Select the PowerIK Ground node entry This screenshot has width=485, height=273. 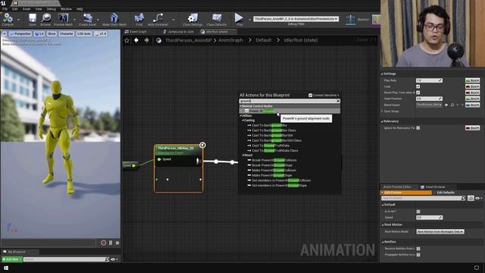(289, 111)
